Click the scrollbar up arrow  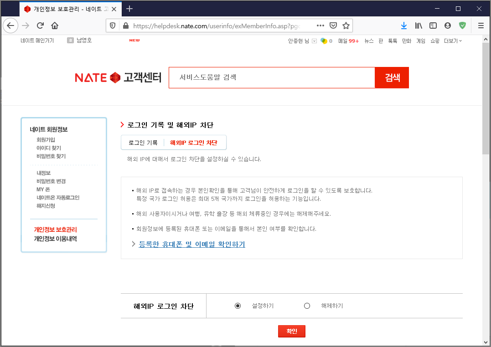coord(486,40)
